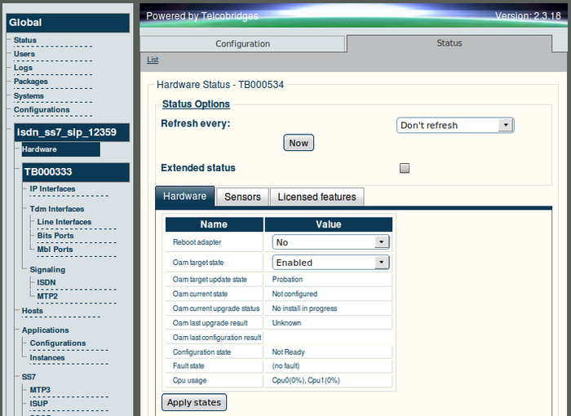
Task: Expand the Oam target state dropdown
Action: pos(330,263)
